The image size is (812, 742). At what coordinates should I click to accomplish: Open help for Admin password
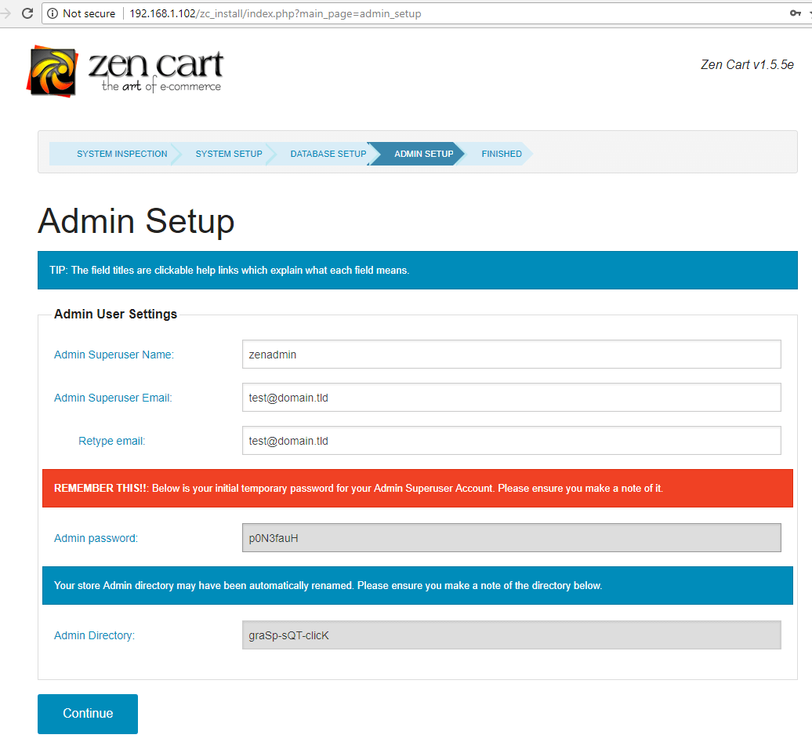click(x=96, y=538)
